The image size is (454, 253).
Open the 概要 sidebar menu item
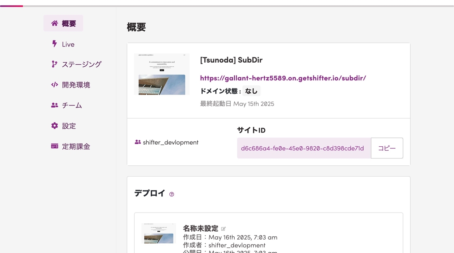[63, 23]
